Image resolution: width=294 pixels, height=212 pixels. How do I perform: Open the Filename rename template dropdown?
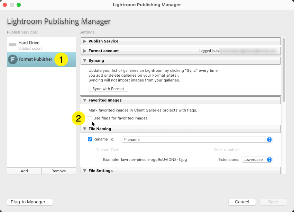click(196, 139)
